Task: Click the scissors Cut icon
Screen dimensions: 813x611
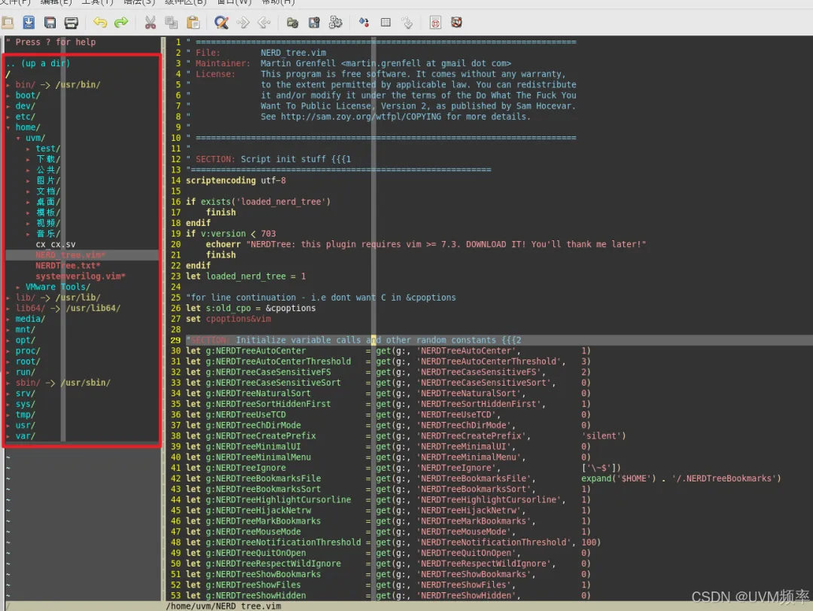Action: (x=150, y=23)
